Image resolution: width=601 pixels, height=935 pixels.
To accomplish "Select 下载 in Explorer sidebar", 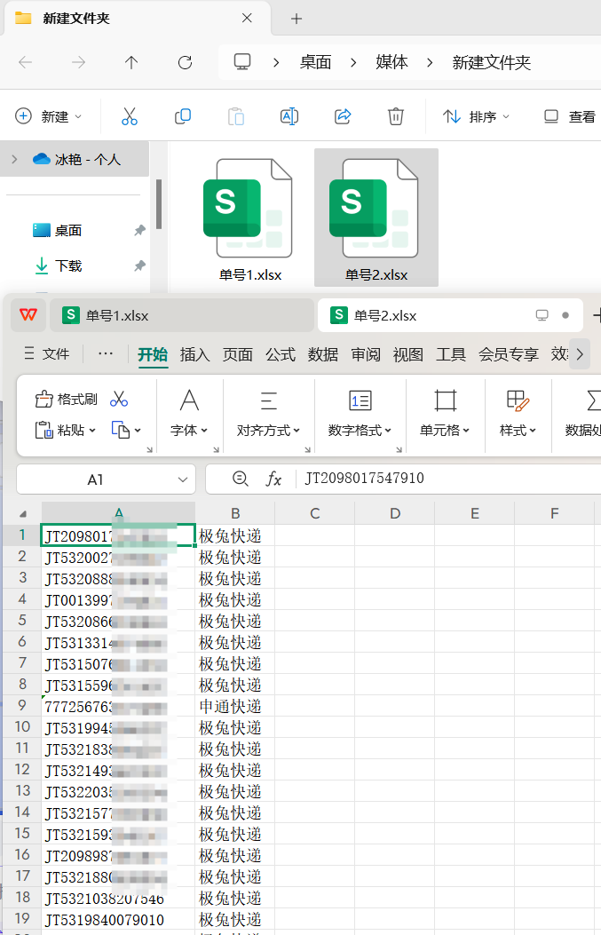I will [x=57, y=265].
